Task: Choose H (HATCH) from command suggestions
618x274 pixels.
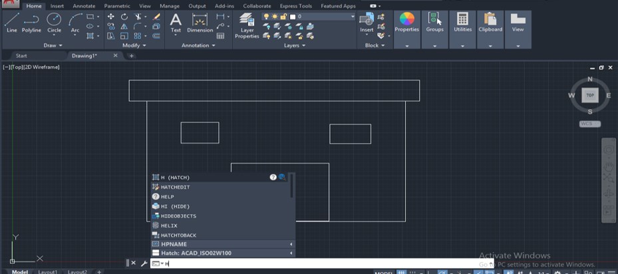Action: click(x=176, y=178)
